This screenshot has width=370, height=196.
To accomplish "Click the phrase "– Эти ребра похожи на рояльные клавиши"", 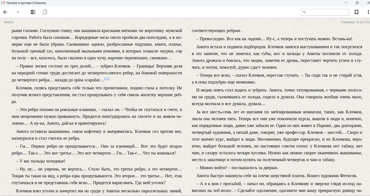I will pos(56,110).
